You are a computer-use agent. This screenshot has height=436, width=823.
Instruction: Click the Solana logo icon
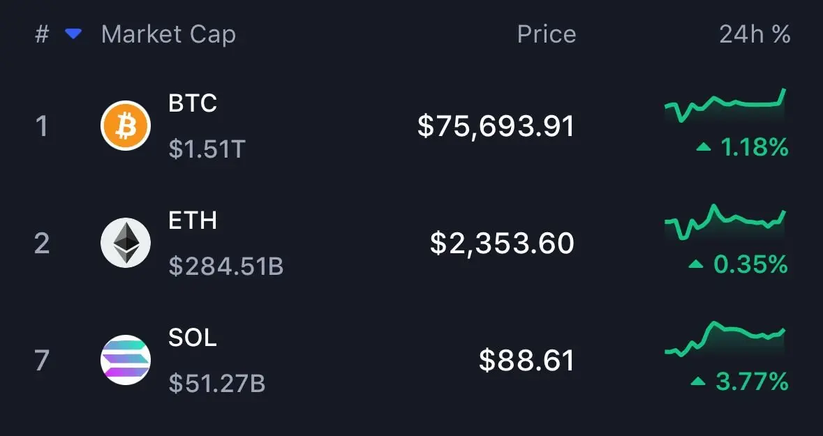(x=126, y=360)
